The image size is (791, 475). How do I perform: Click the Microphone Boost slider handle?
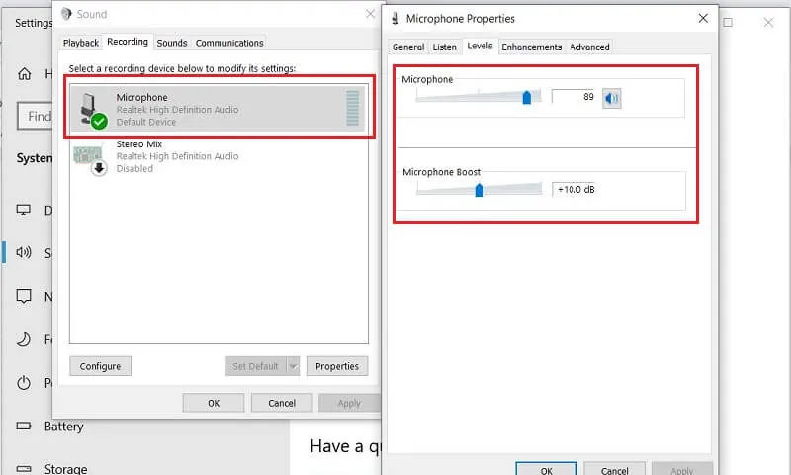[480, 189]
